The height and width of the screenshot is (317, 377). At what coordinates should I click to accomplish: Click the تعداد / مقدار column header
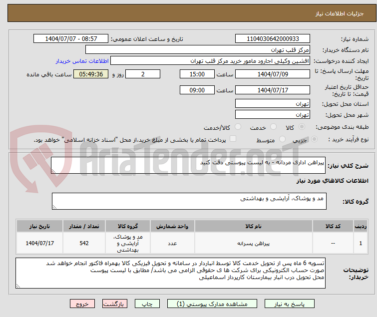84,226
